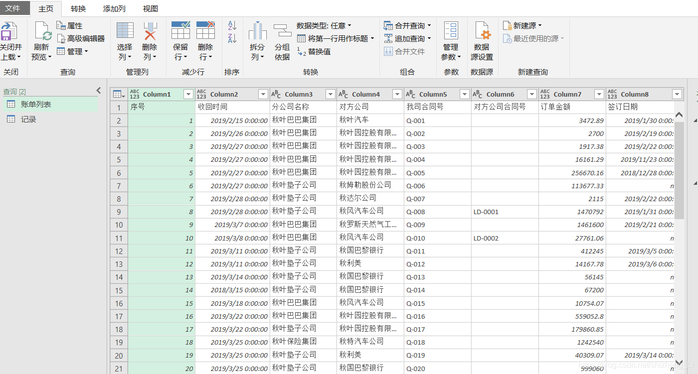
Task: Switch to the 转换 (Transform) ribbon tab
Action: pyautogui.click(x=78, y=8)
